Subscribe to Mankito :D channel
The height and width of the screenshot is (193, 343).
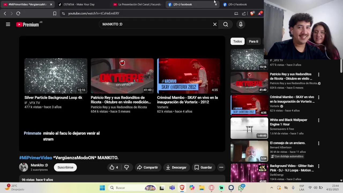(x=65, y=167)
